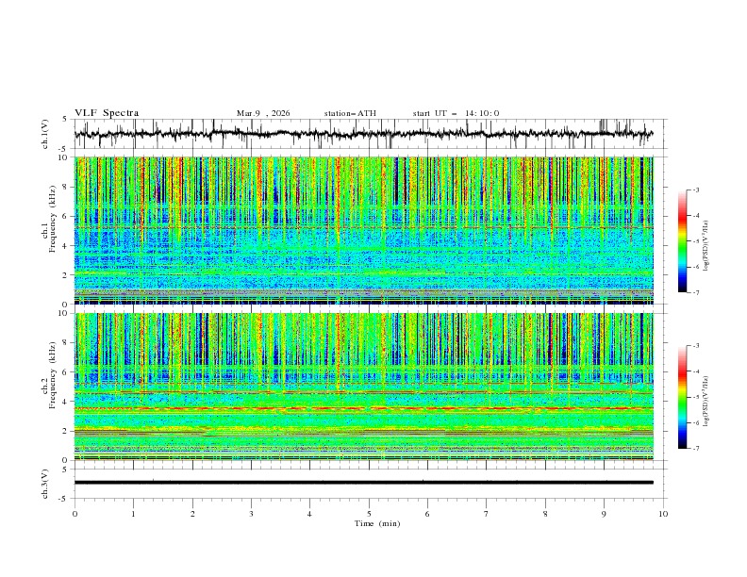Click the "ch.3(V)" axis label
Viewport: 747px width, 577px height.
[45, 484]
